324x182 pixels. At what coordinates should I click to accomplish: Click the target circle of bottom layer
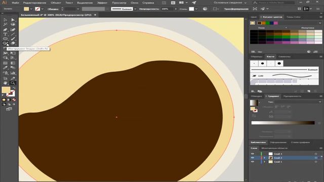click(316, 162)
